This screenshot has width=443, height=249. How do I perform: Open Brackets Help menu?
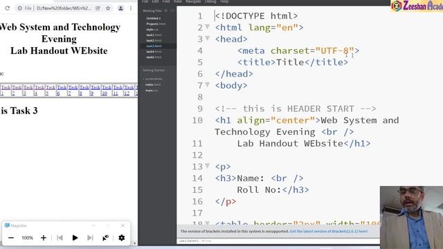coord(224,1)
